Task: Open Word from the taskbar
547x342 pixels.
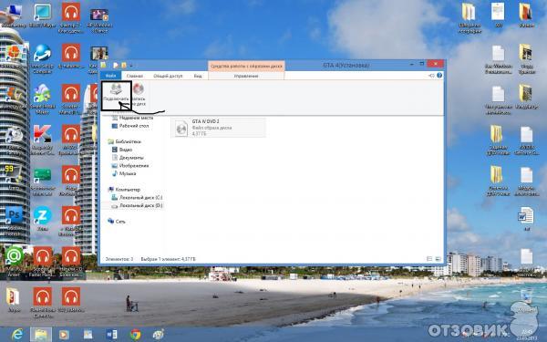Action: click(111, 335)
